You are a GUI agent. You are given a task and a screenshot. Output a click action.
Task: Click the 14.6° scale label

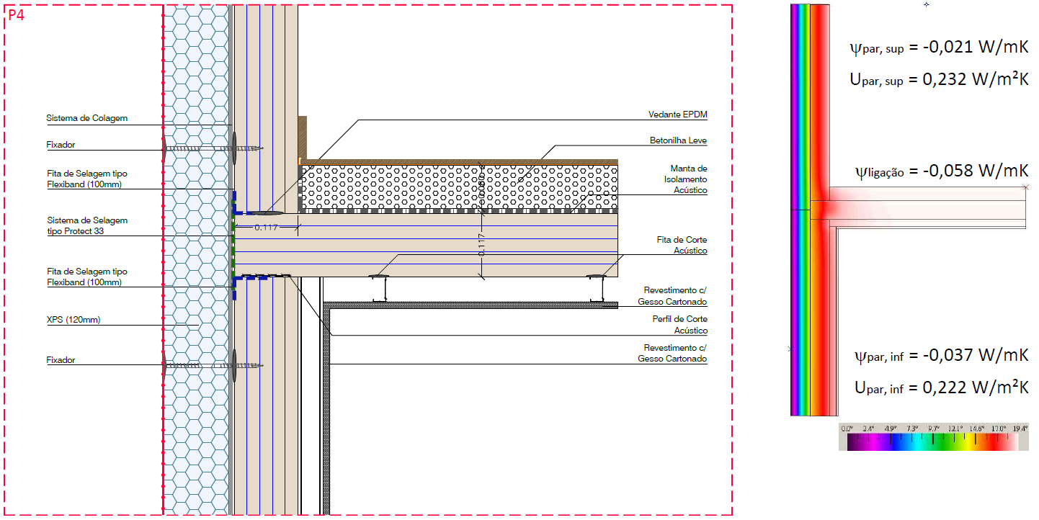click(x=976, y=429)
